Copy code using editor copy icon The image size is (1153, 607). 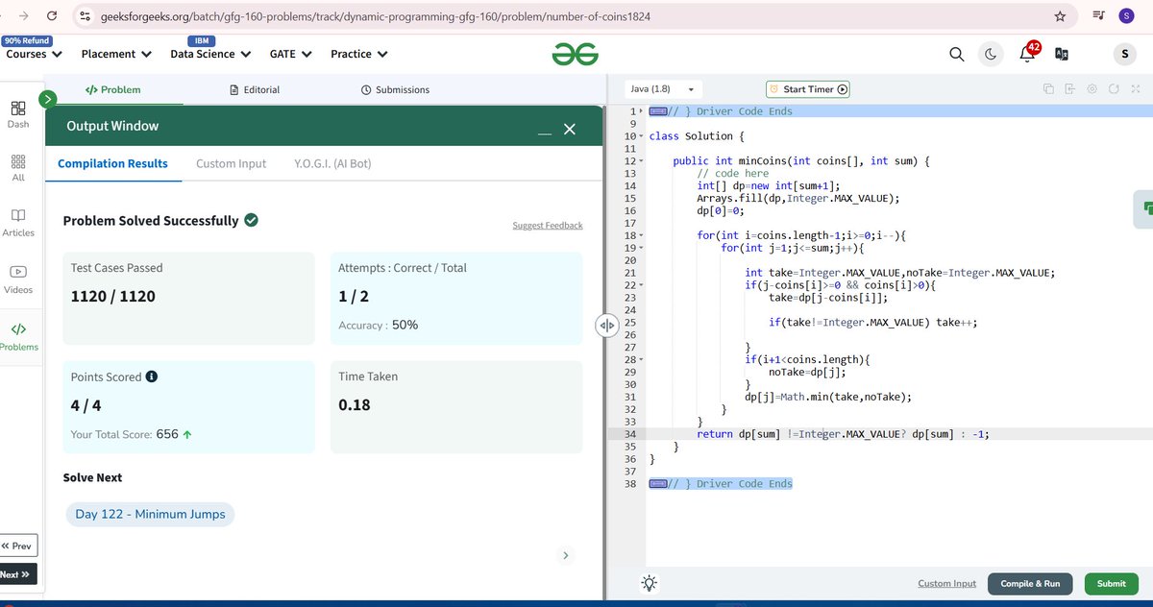tap(1048, 89)
